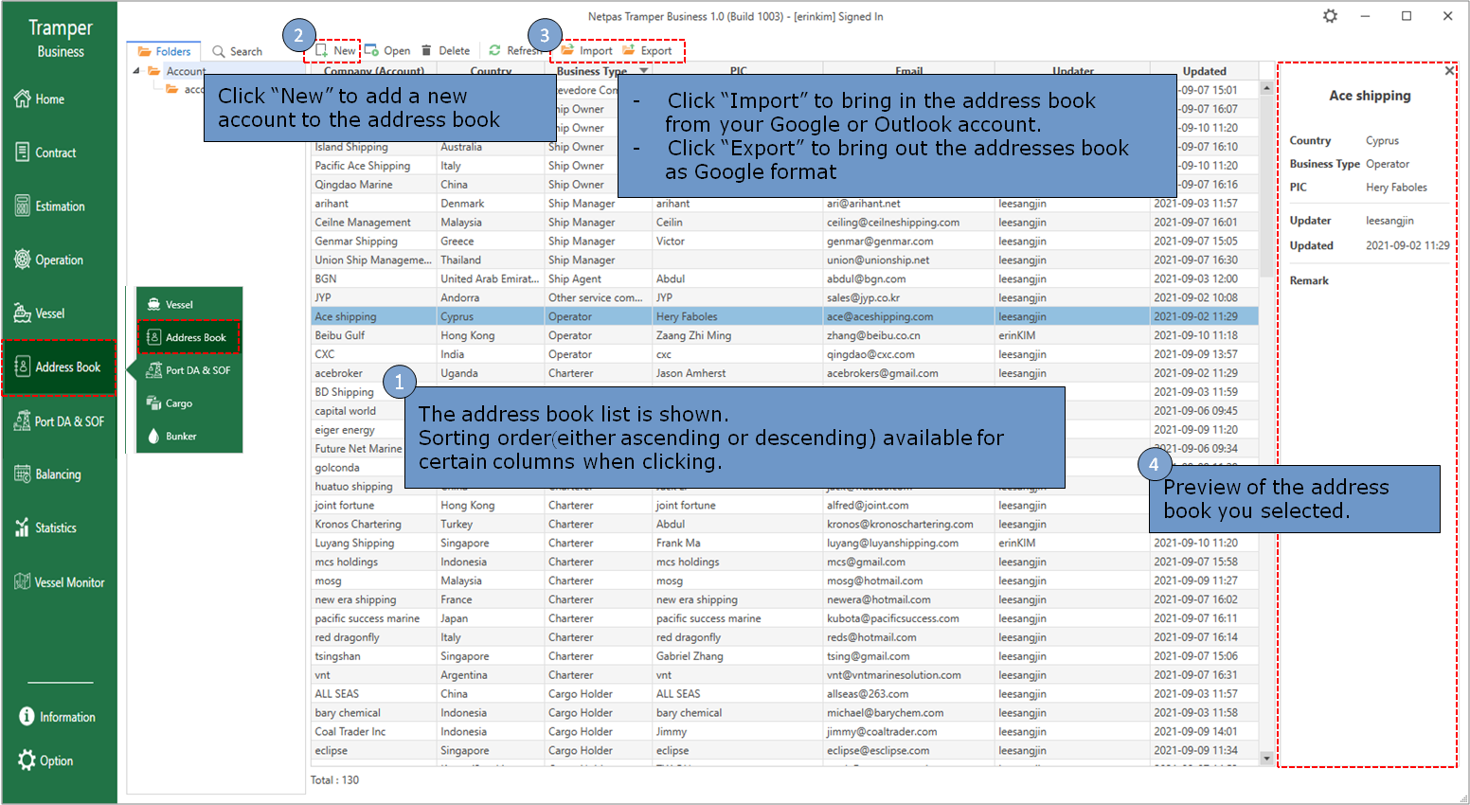Choose Port DA & SOF in the submenu
Viewport: 1470px width, 805px height.
point(188,370)
